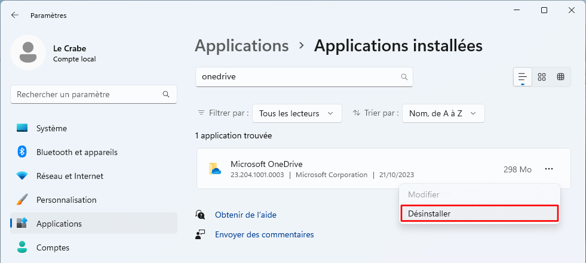The height and width of the screenshot is (263, 586).
Task: Click the Le Crabe account name
Action: 69,48
